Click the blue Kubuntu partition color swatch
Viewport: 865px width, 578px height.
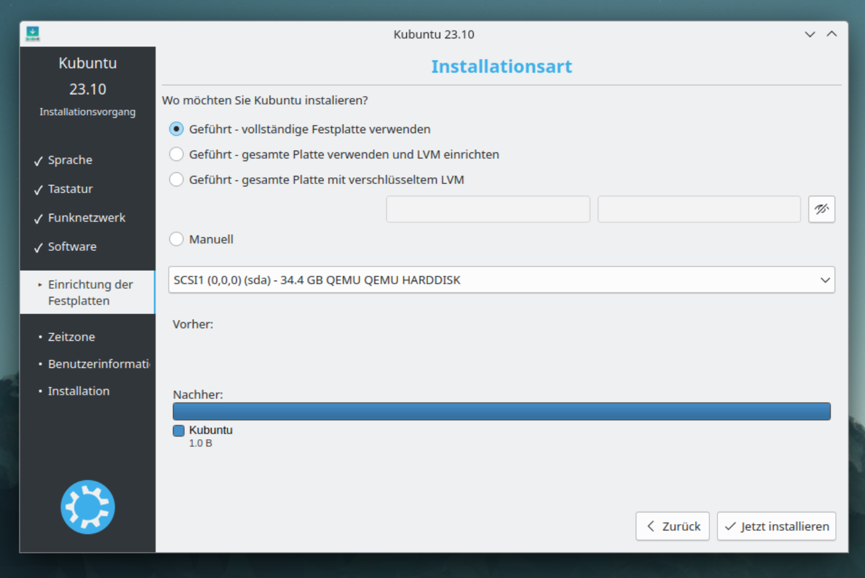(x=179, y=431)
